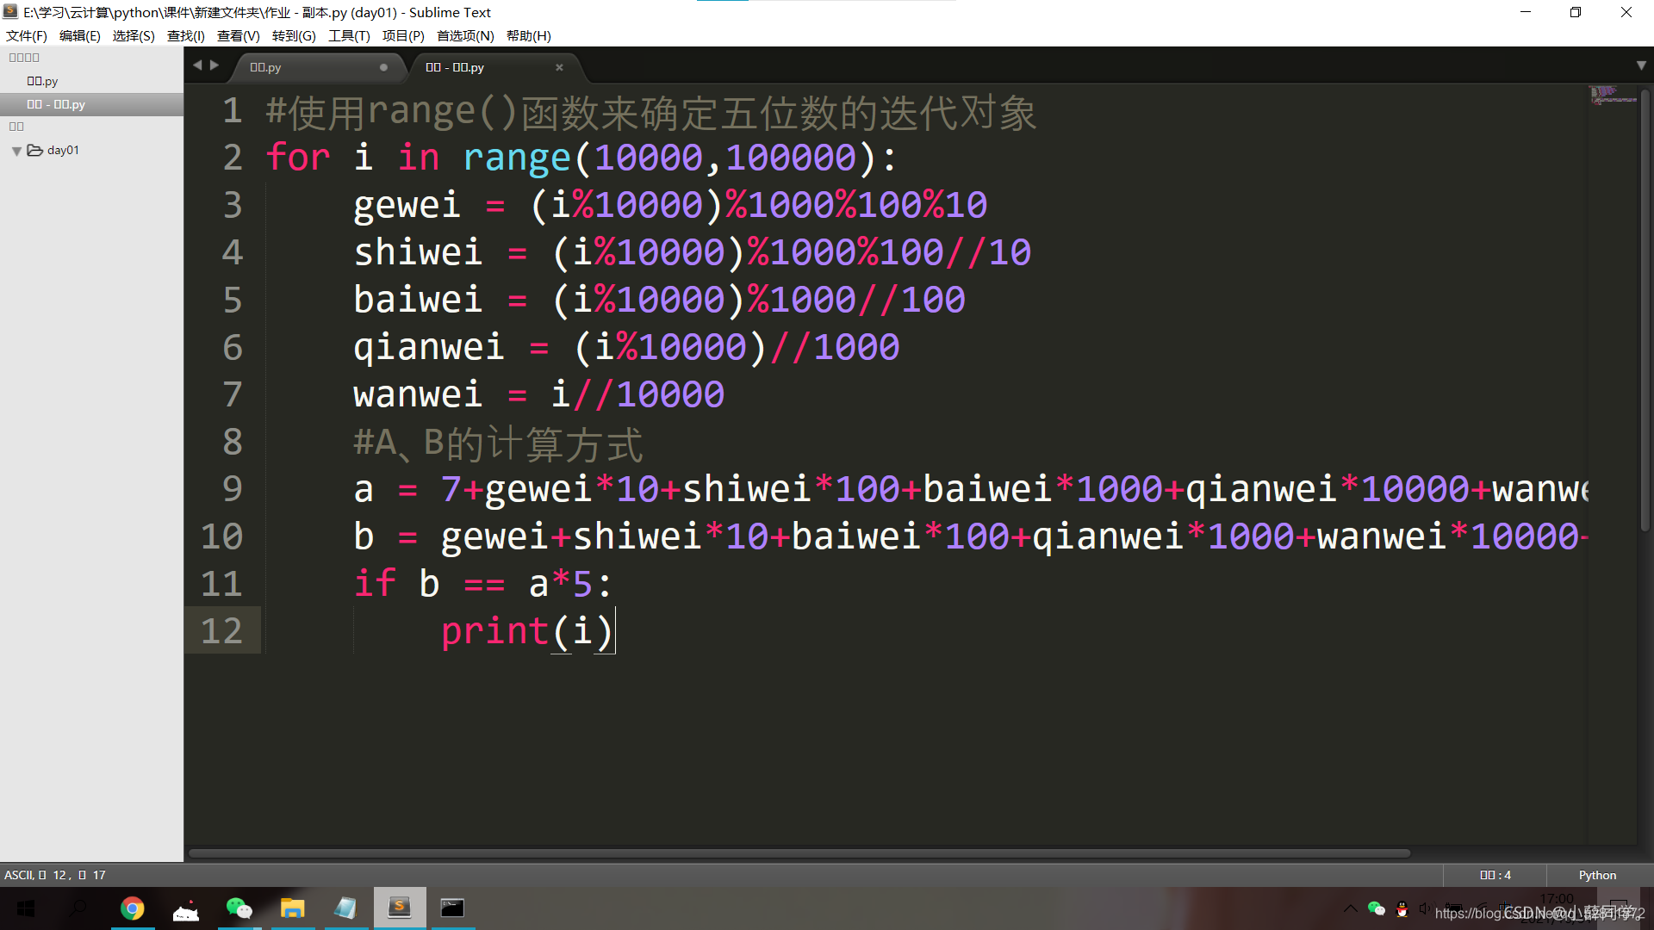Image resolution: width=1654 pixels, height=930 pixels.
Task: Open Windows search from taskbar
Action: point(78,908)
